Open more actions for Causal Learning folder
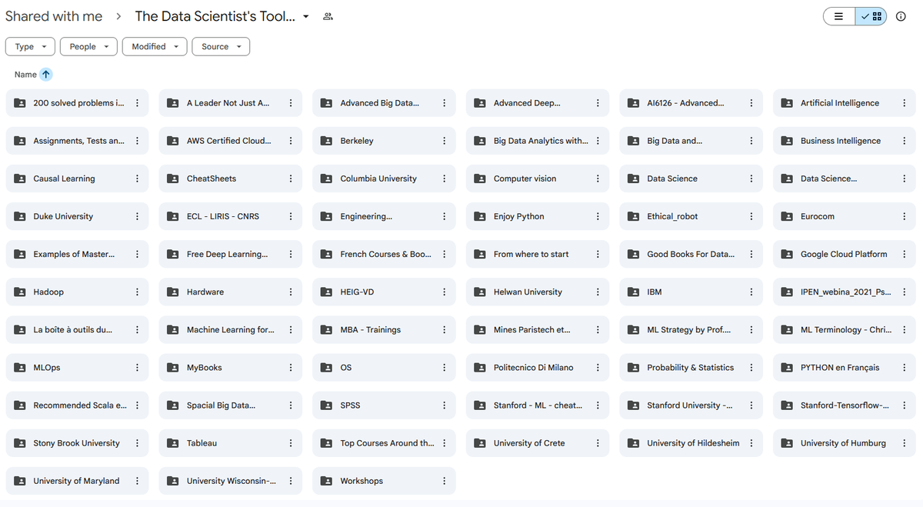Screen dimensions: 923x507 (x=137, y=178)
